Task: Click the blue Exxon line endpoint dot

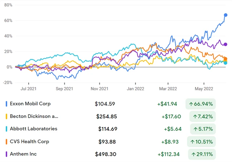Action: pyautogui.click(x=225, y=15)
